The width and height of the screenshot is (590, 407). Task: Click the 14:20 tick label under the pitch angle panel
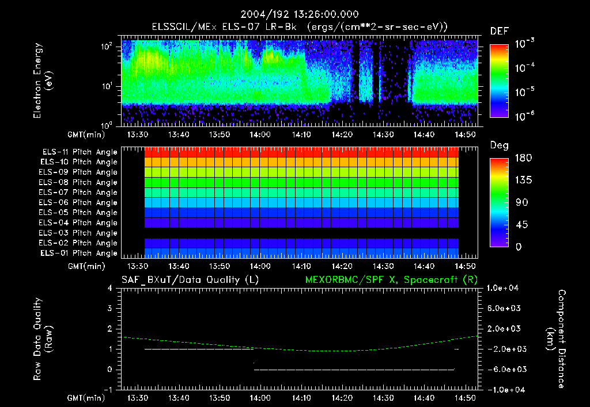point(342,266)
